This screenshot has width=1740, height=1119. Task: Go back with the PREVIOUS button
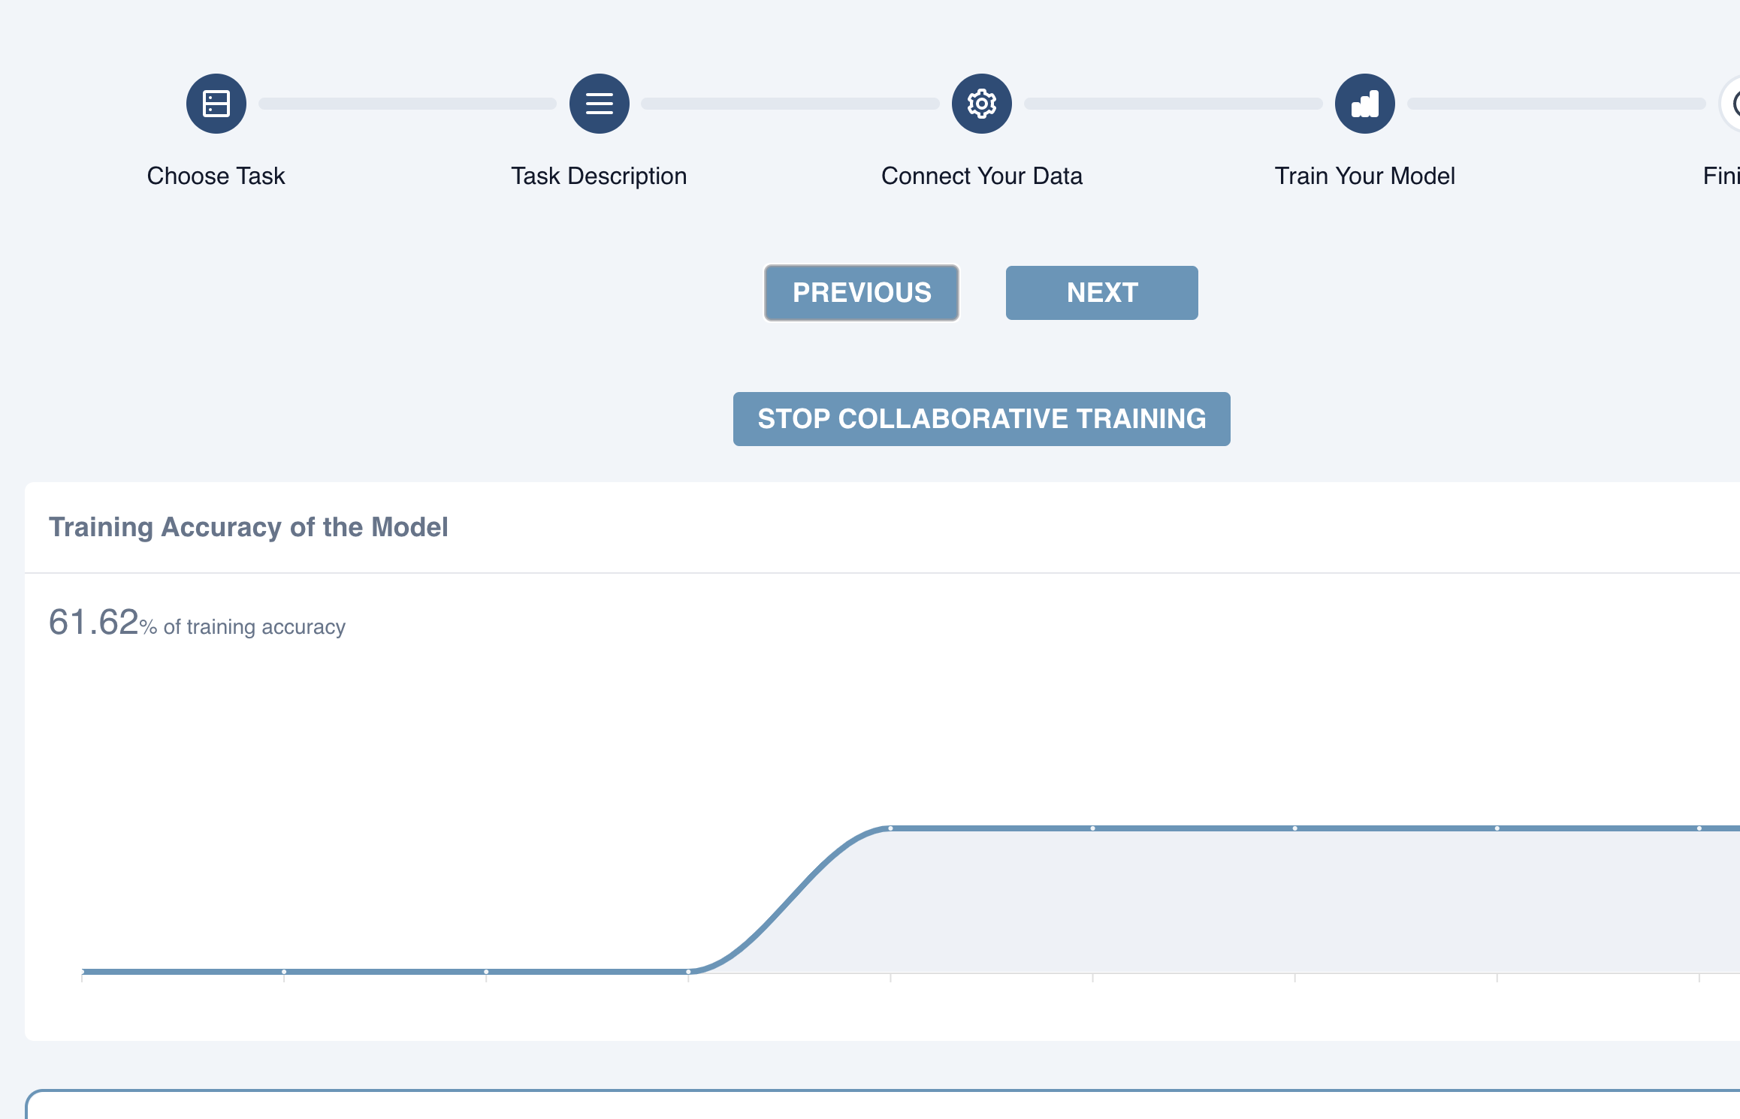click(x=862, y=293)
